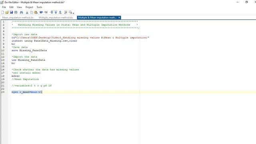256x144 pixels.
Task: Click the '//Mean Imputation' comment line
Action: (x=25, y=79)
